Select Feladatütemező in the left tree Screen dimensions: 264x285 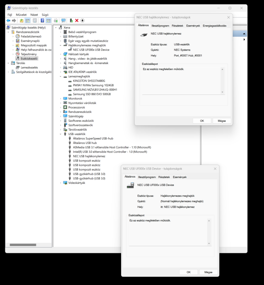click(31, 36)
